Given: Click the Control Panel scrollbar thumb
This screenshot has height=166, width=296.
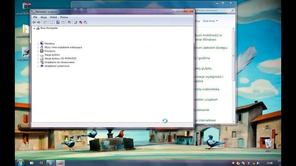Looking at the screenshot, I should (x=234, y=56).
